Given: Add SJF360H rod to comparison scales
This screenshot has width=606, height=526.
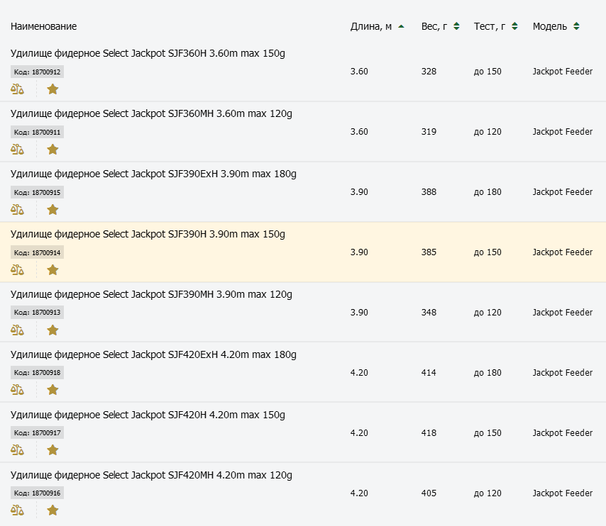Looking at the screenshot, I should [18, 89].
